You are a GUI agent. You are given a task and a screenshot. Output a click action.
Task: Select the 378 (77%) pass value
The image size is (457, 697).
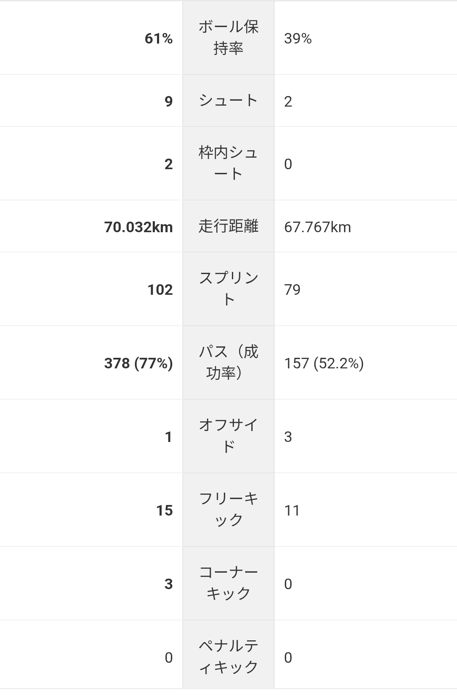pos(138,363)
